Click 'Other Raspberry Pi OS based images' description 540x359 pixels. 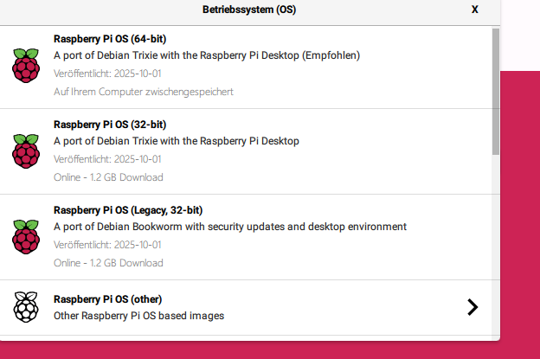138,316
